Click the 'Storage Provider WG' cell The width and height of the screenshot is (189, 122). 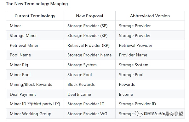[x=89, y=114]
